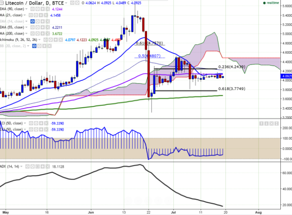
Task: Delete the CCI pane with X icon
Action: [271, 123]
